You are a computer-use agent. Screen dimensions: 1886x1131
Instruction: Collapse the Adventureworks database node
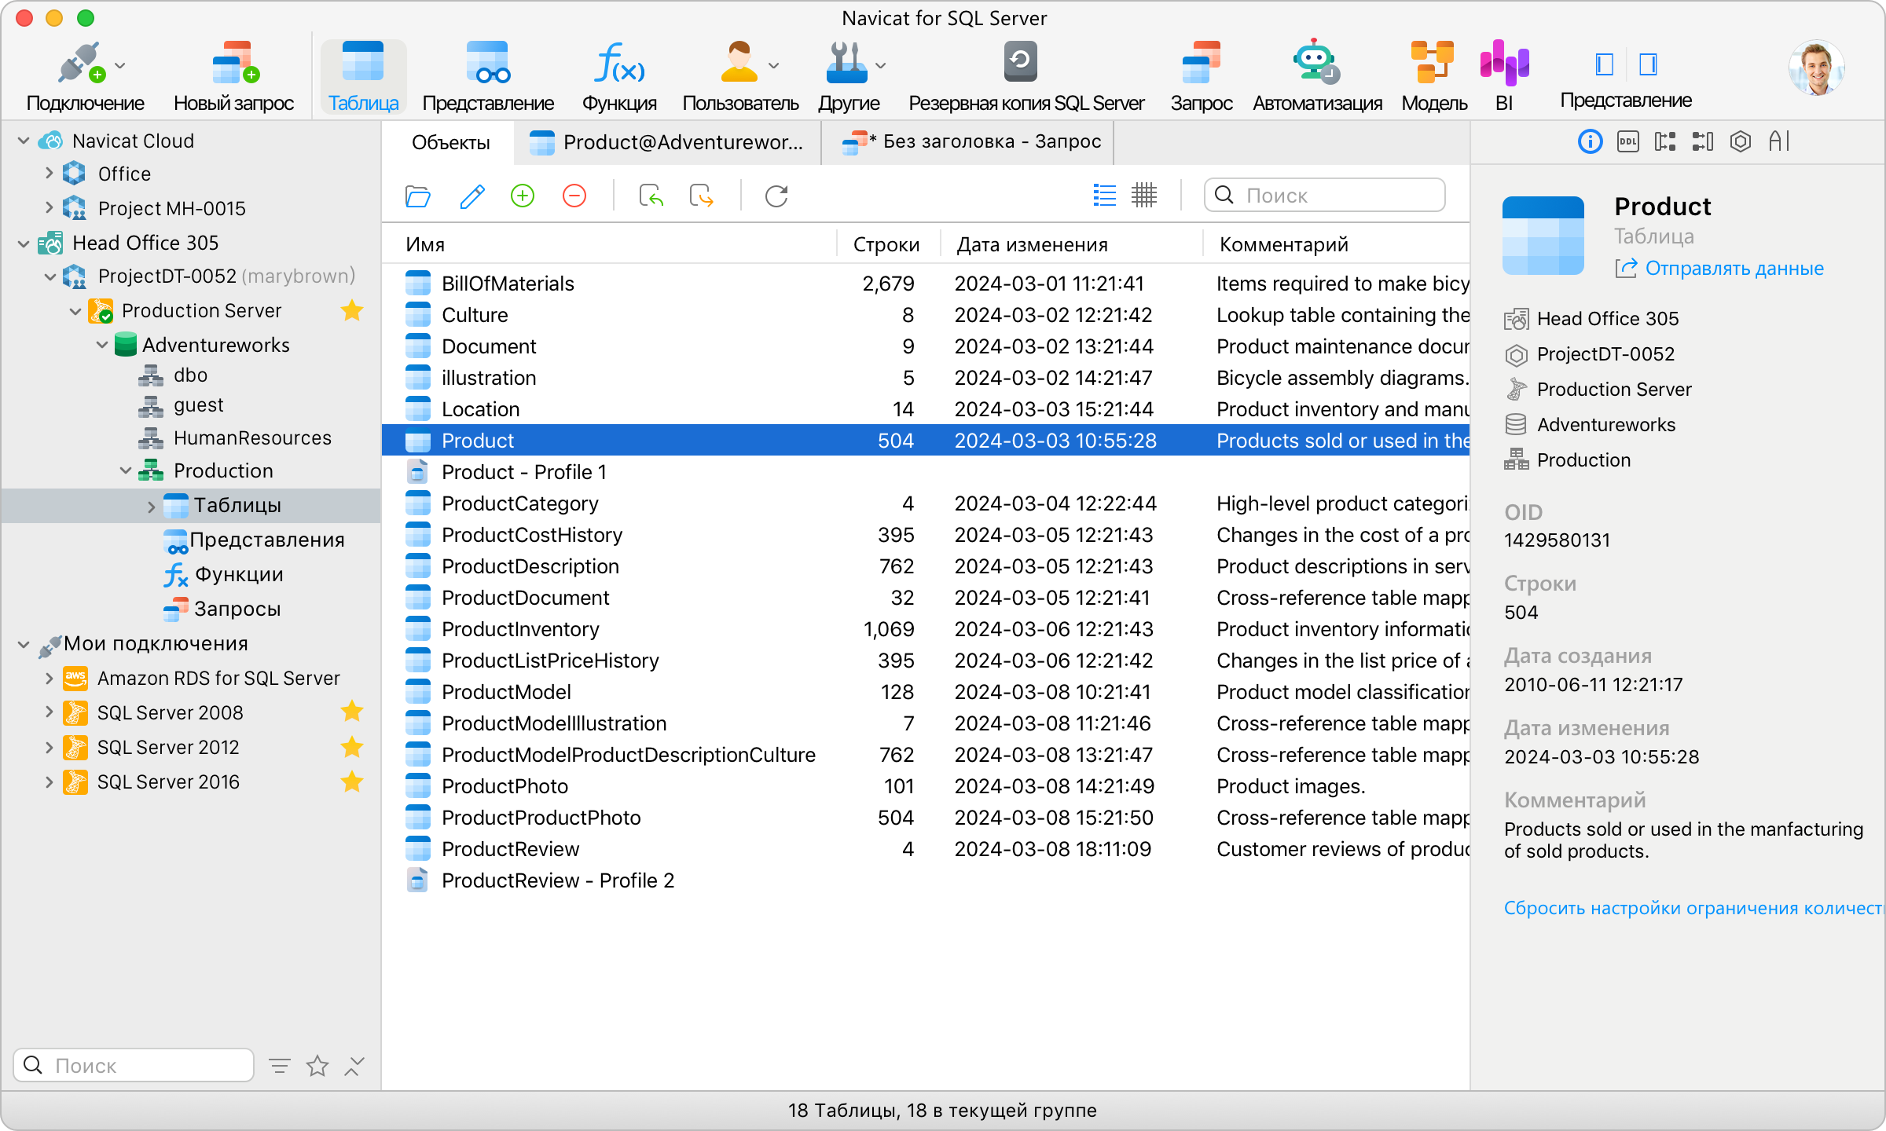[102, 346]
